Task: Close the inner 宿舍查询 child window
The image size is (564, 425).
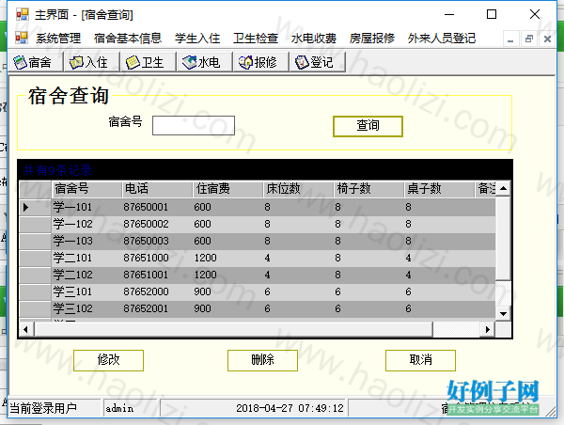Action: pyautogui.click(x=547, y=39)
